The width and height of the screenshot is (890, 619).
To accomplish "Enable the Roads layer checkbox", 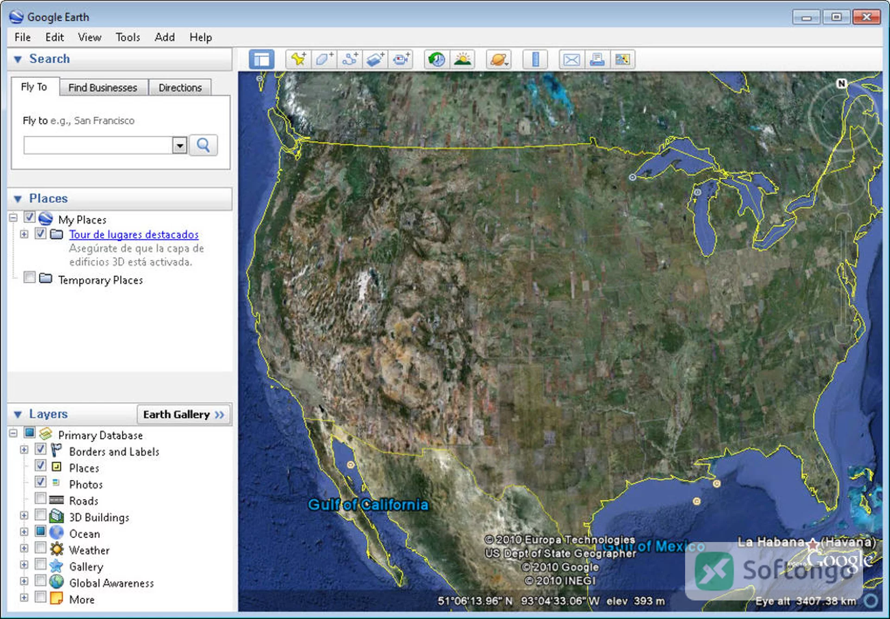I will (x=40, y=498).
